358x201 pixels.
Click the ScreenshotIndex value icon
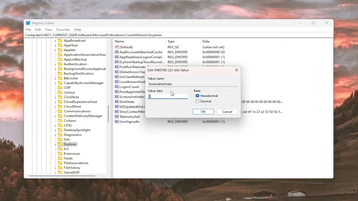[x=117, y=97]
